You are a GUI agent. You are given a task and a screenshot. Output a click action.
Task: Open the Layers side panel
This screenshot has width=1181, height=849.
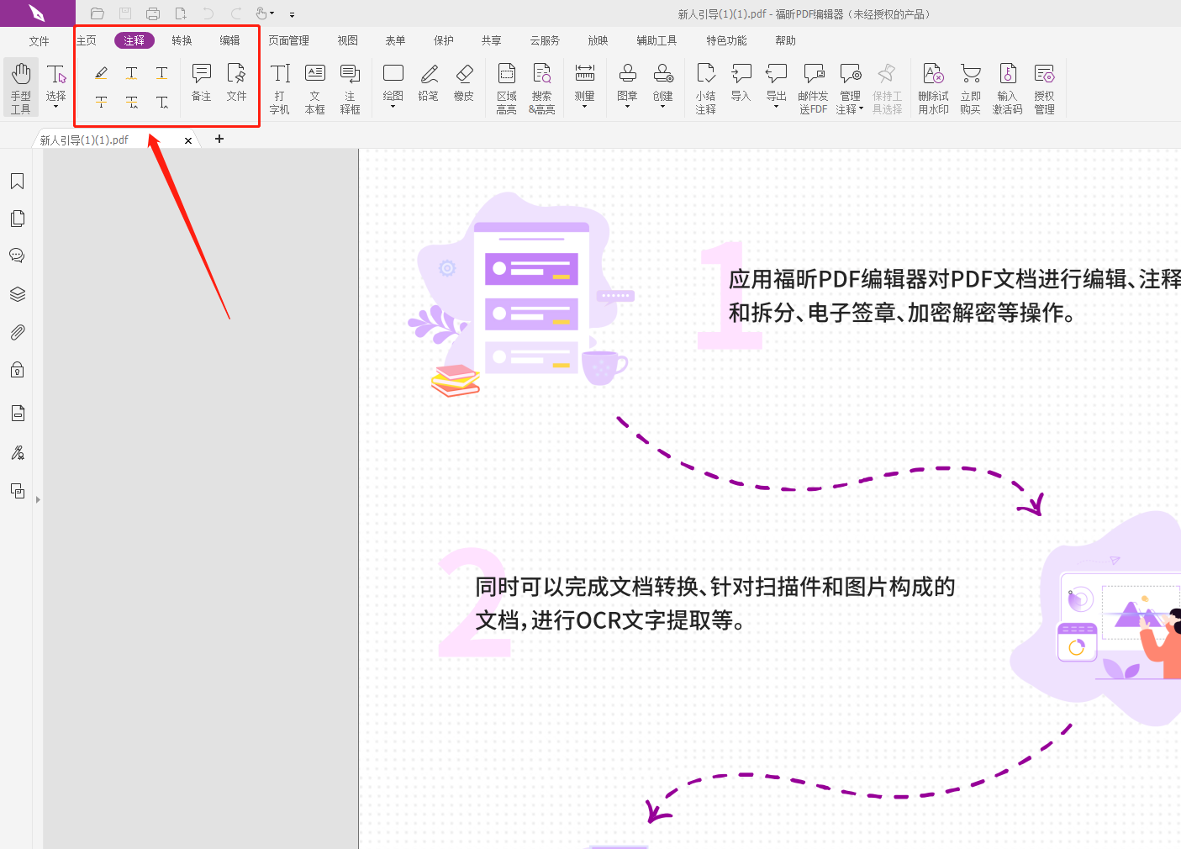point(17,294)
